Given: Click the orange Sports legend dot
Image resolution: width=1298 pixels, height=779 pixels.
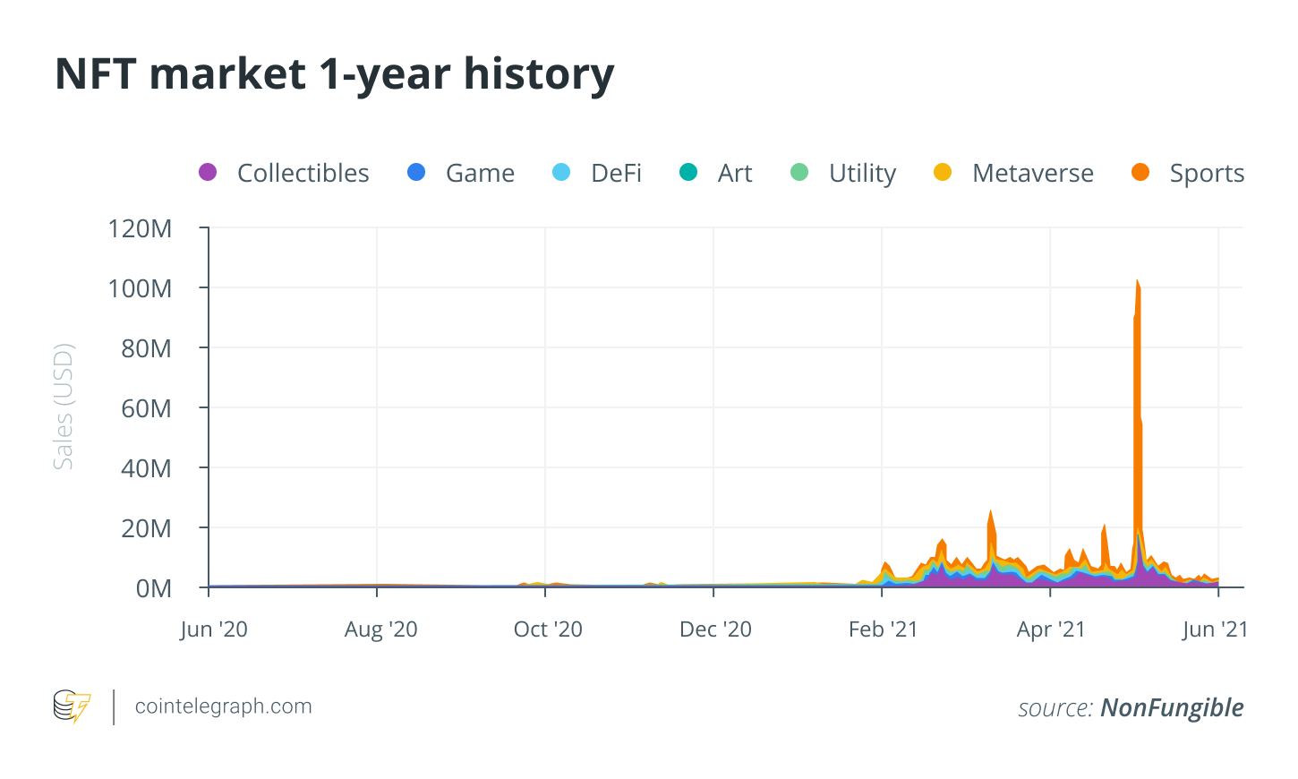Looking at the screenshot, I should pyautogui.click(x=1140, y=172).
